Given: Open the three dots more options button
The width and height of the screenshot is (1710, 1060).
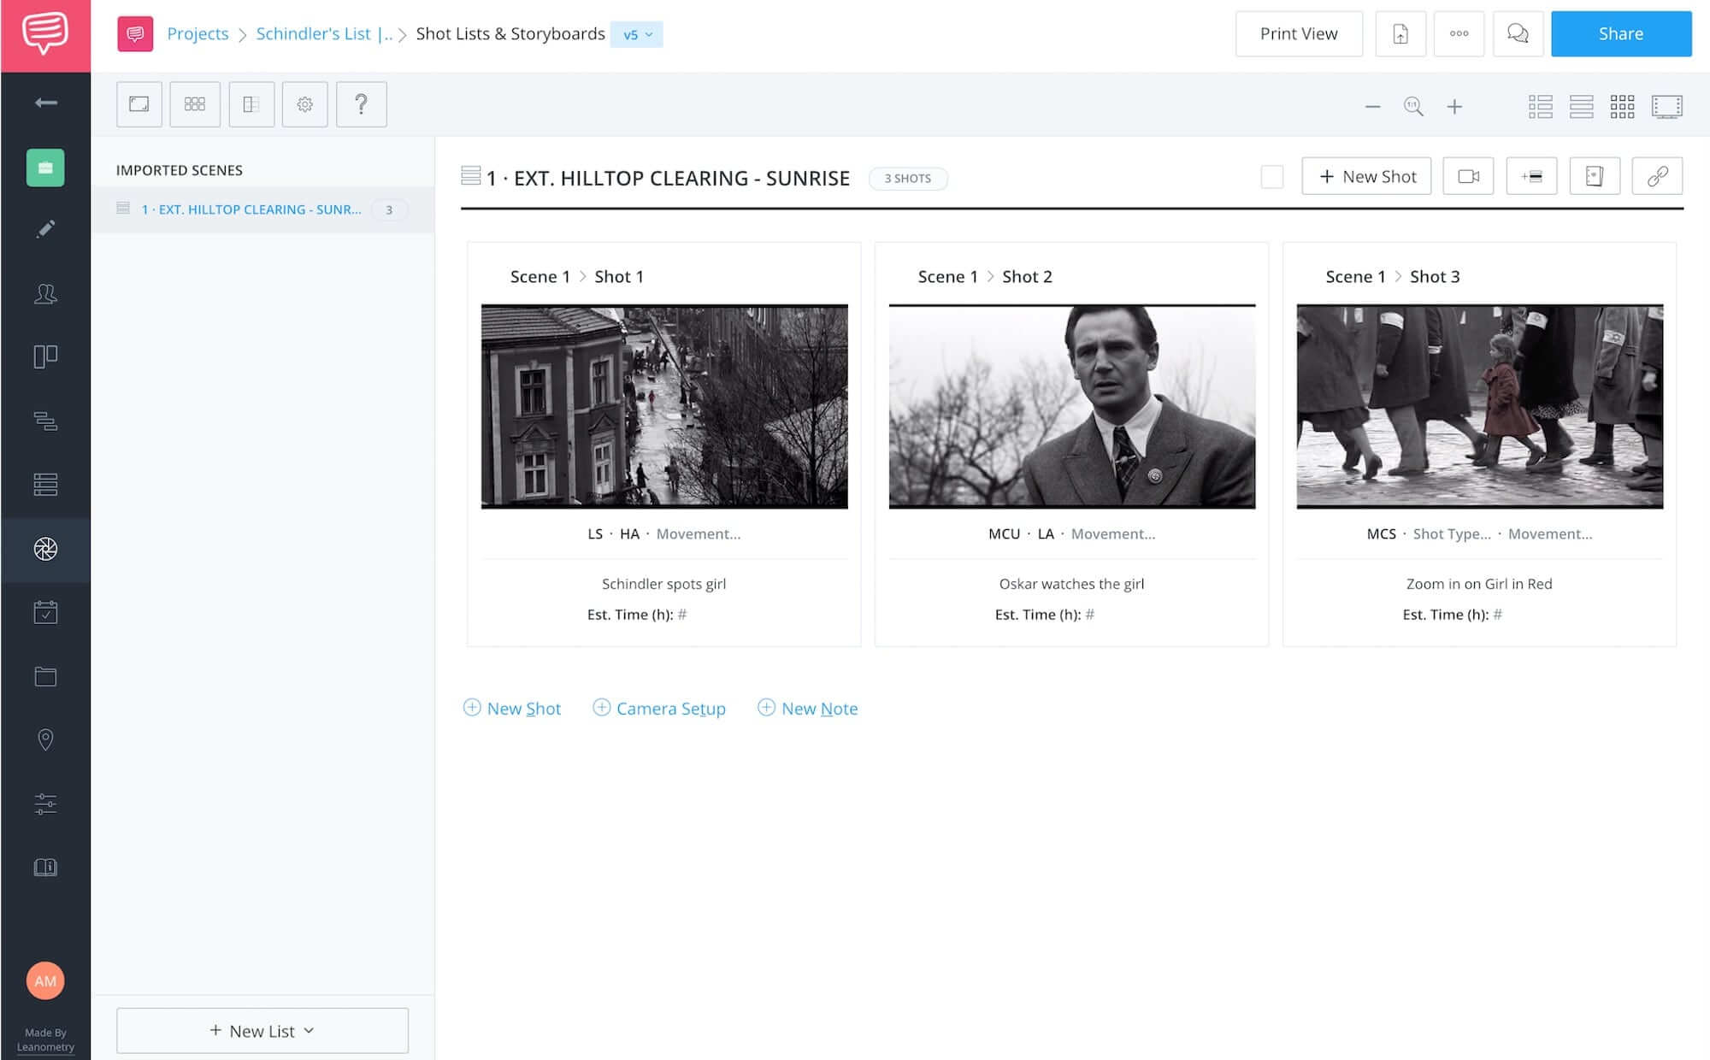Looking at the screenshot, I should coord(1459,34).
